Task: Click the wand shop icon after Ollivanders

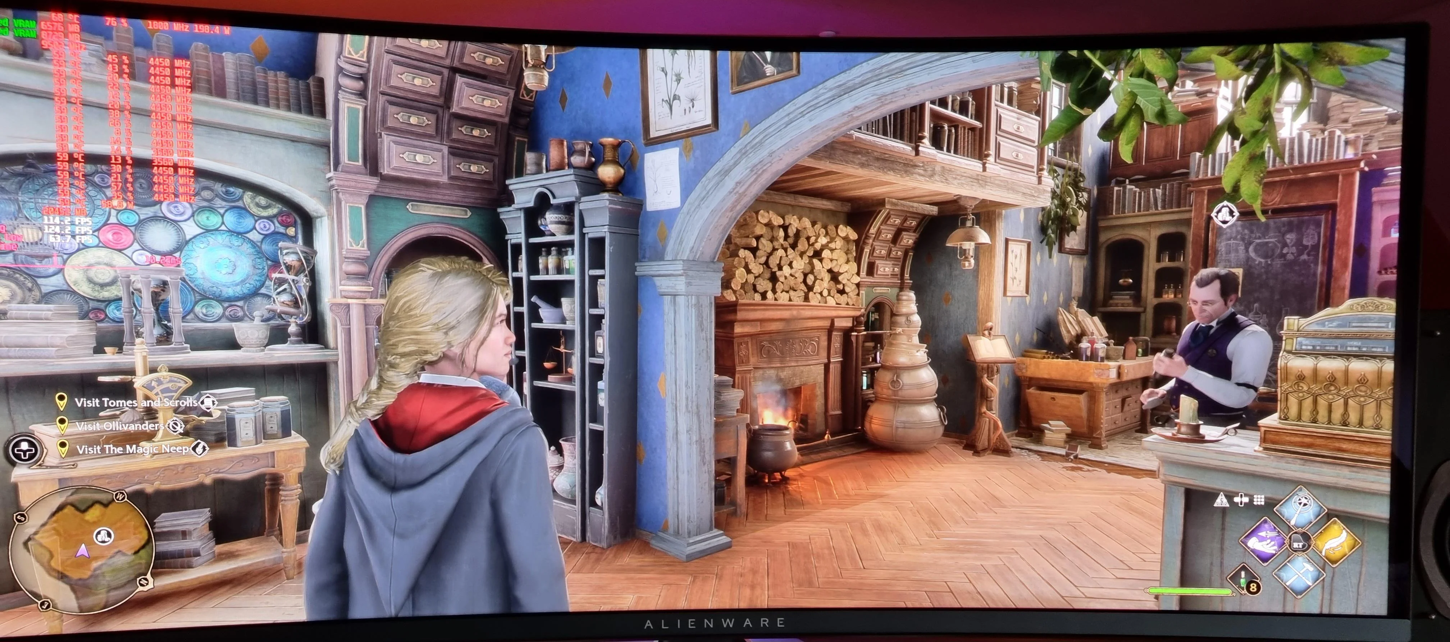Action: coord(175,426)
